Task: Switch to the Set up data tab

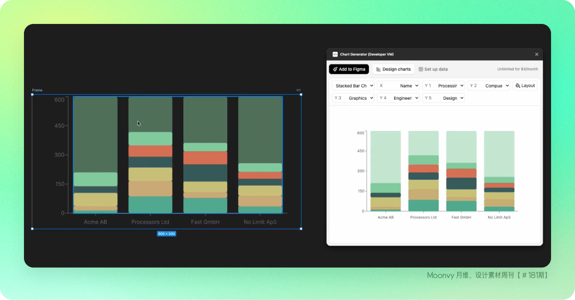Action: [433, 69]
